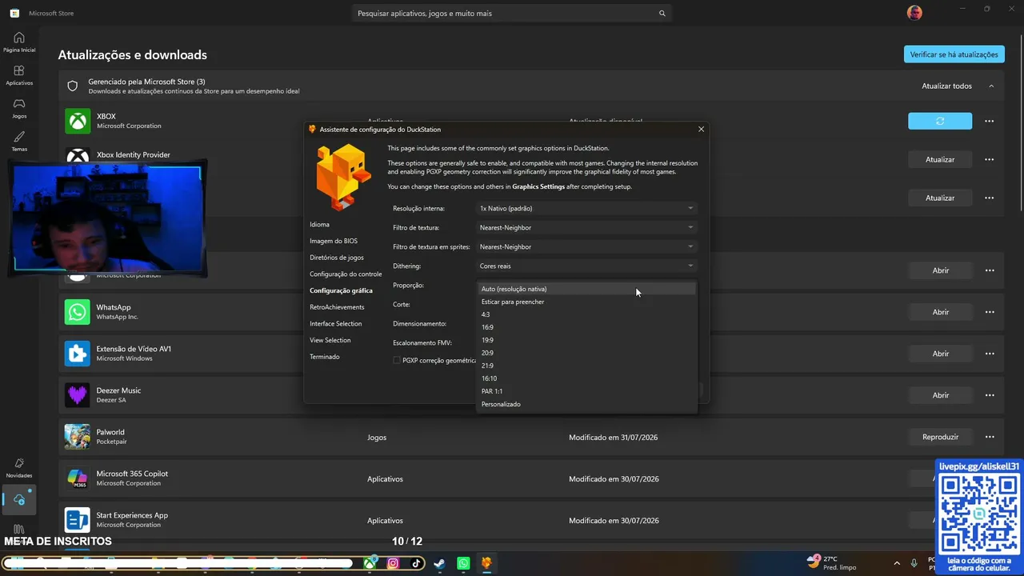Click Atualizar for Xbox Identity Provider
The image size is (1024, 576).
click(x=940, y=159)
